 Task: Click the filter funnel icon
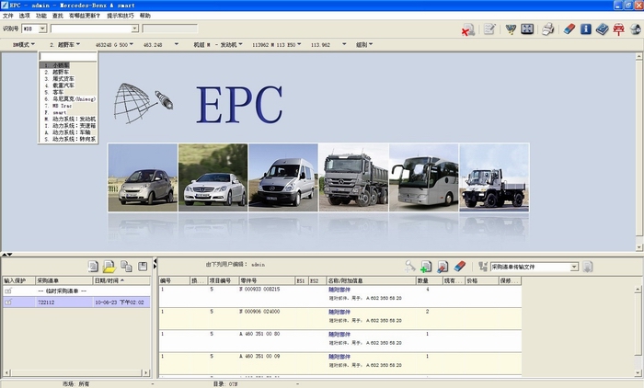point(511,29)
